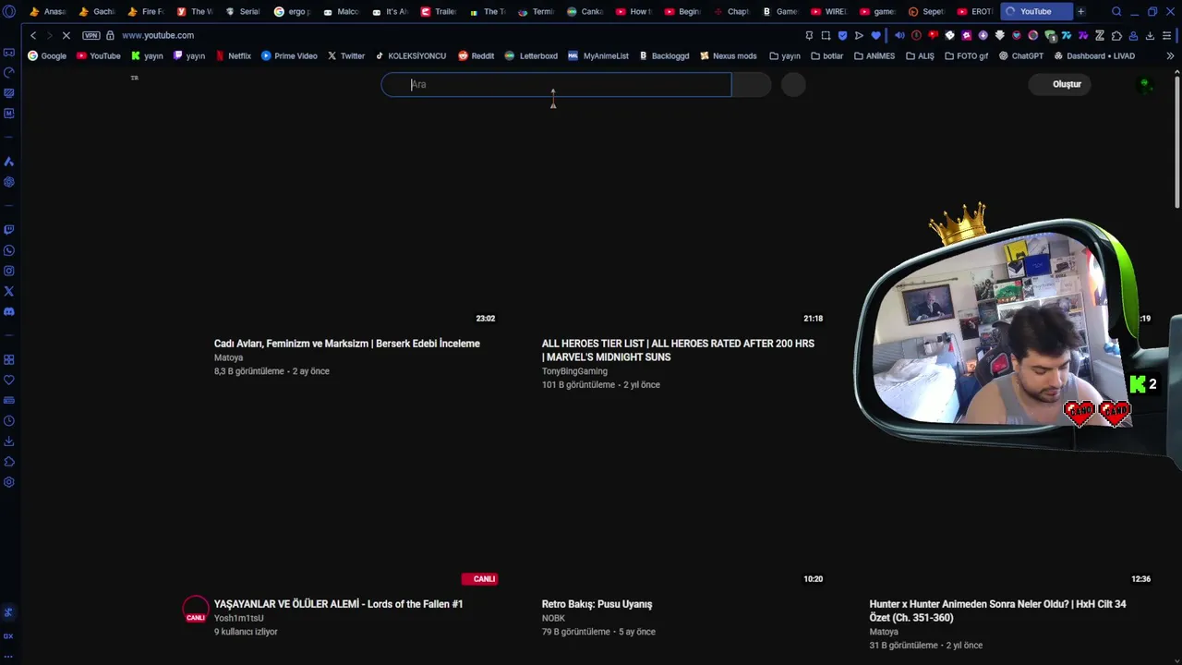Viewport: 1182px width, 665px height.
Task: Open Discord panel in the sidebar
Action: coord(9,311)
